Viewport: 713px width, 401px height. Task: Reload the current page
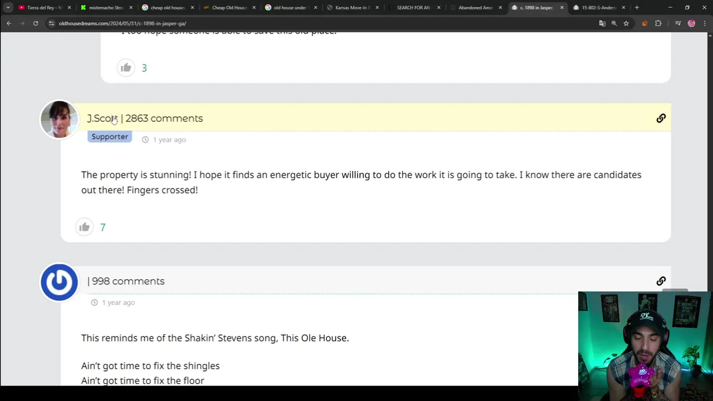tap(35, 23)
